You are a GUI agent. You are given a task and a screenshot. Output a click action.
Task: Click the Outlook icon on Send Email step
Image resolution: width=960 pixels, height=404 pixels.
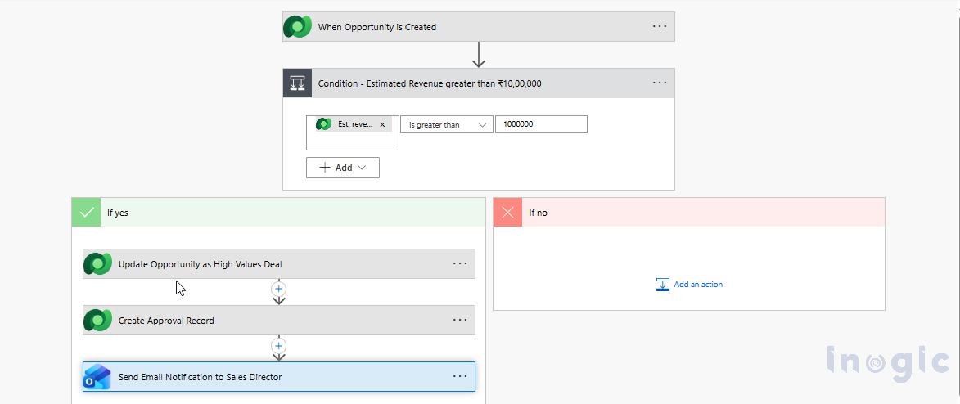[x=97, y=377]
